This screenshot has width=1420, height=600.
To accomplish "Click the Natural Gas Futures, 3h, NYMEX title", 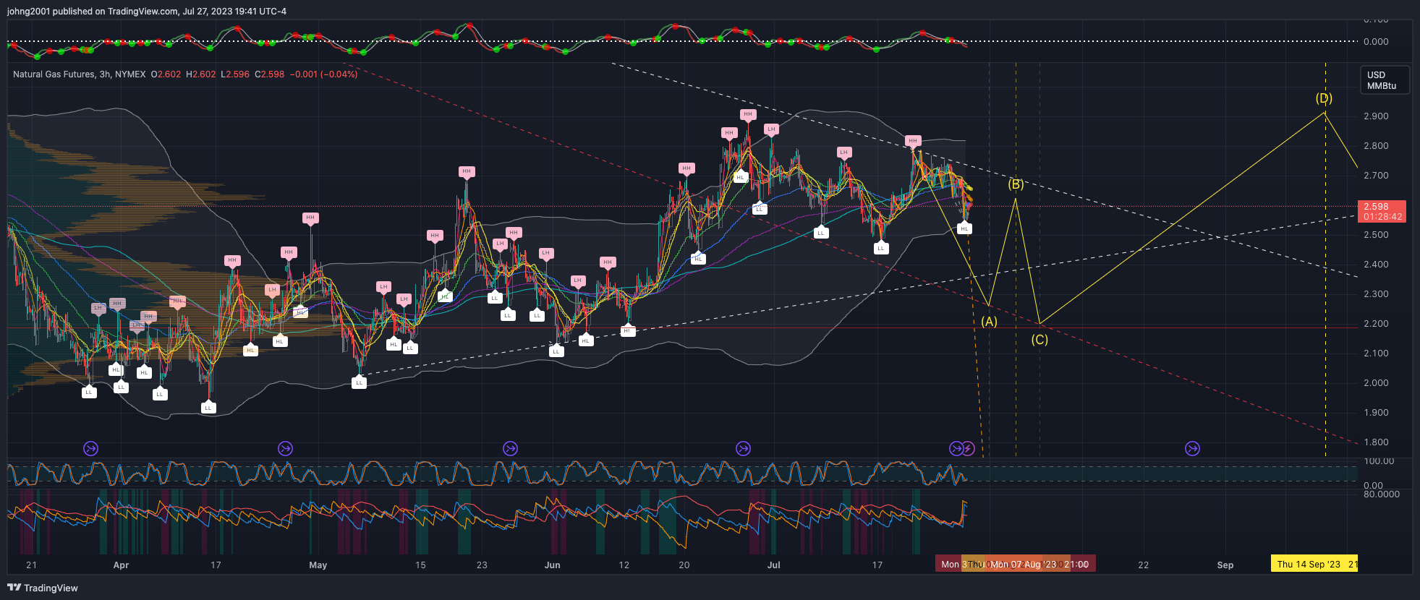I will tap(79, 74).
